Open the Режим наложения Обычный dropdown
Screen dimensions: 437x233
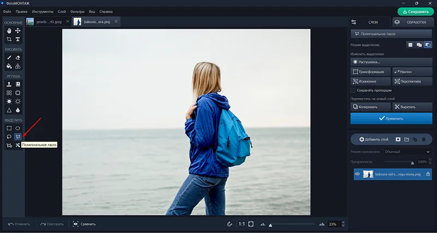click(x=407, y=152)
